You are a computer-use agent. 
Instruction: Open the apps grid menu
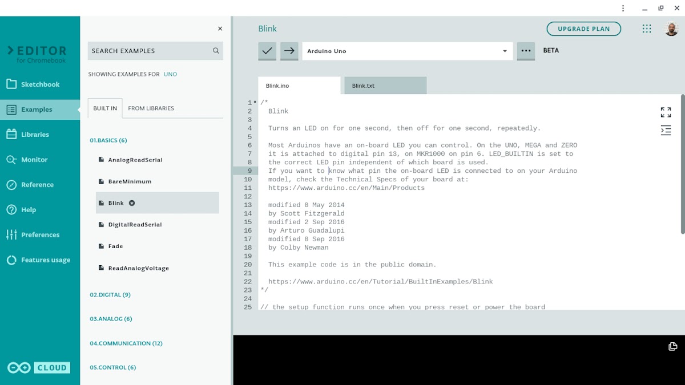coord(647,29)
